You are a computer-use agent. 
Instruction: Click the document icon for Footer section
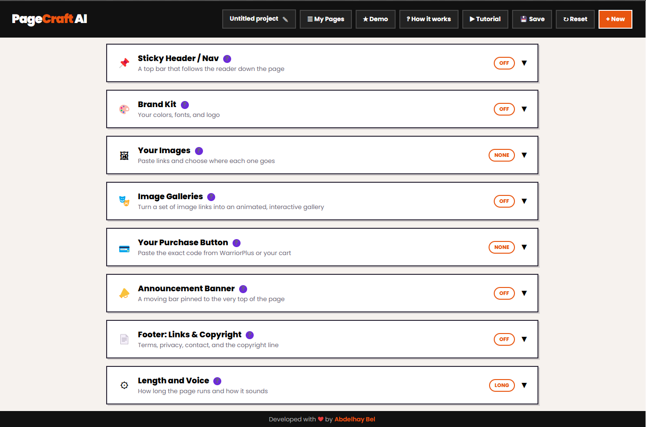click(x=124, y=339)
